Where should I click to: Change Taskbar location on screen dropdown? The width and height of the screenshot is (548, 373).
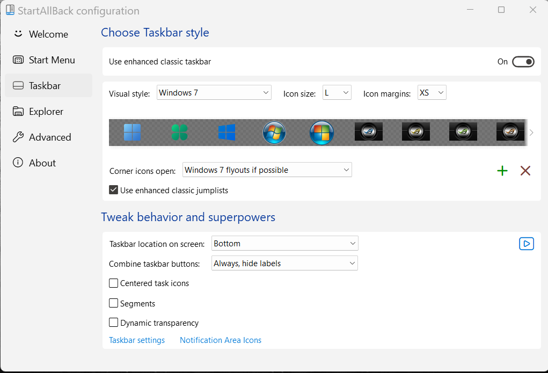285,243
